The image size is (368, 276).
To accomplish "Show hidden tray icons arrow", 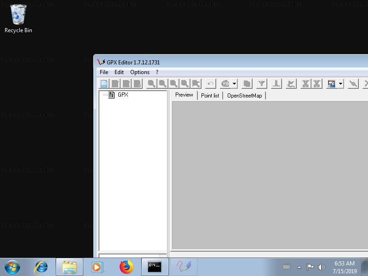I will coord(299,267).
